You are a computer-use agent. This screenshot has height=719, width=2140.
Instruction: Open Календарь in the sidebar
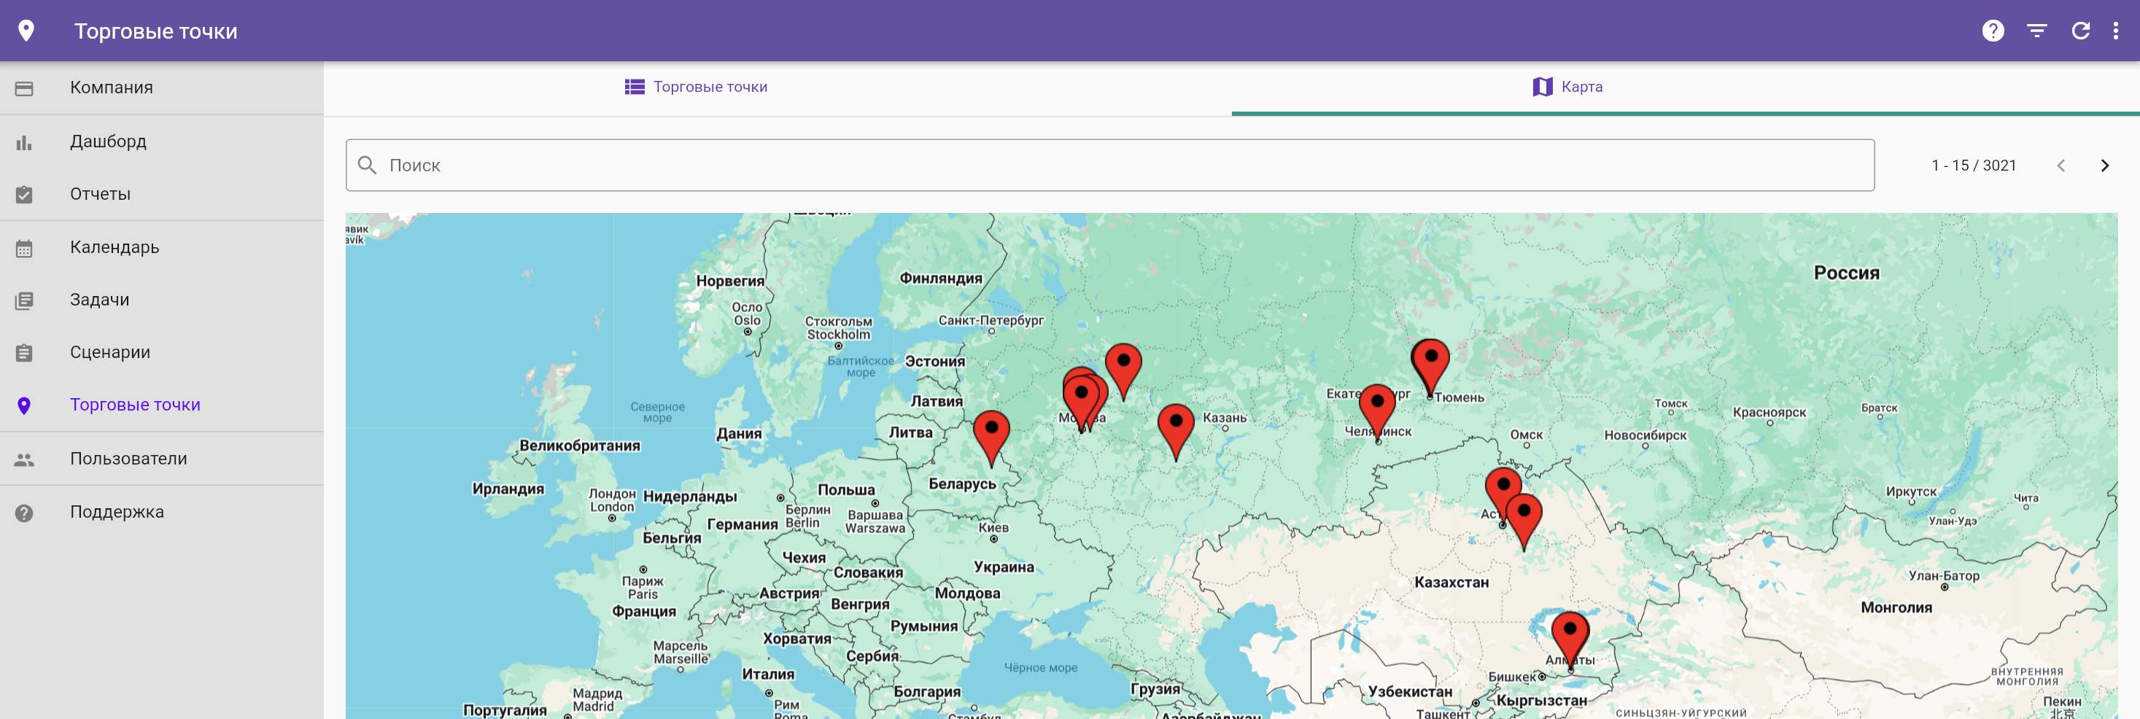point(161,248)
